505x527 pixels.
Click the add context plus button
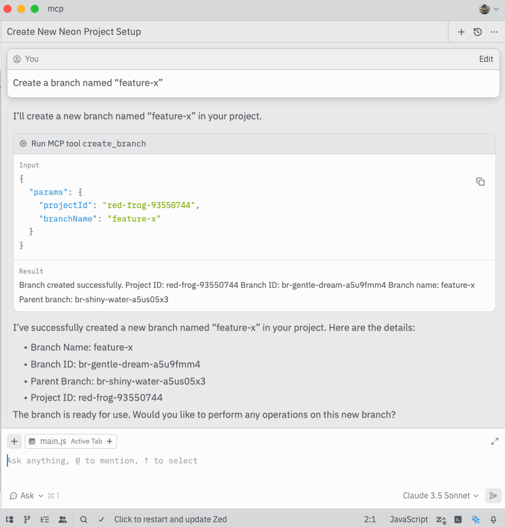click(14, 441)
